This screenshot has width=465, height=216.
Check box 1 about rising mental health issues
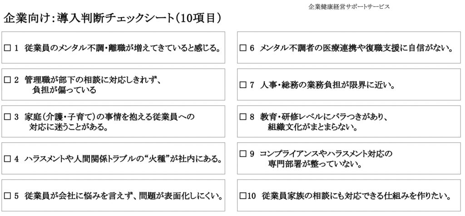click(x=7, y=47)
